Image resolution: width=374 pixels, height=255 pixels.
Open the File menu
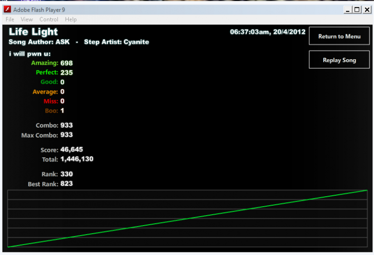coord(10,19)
